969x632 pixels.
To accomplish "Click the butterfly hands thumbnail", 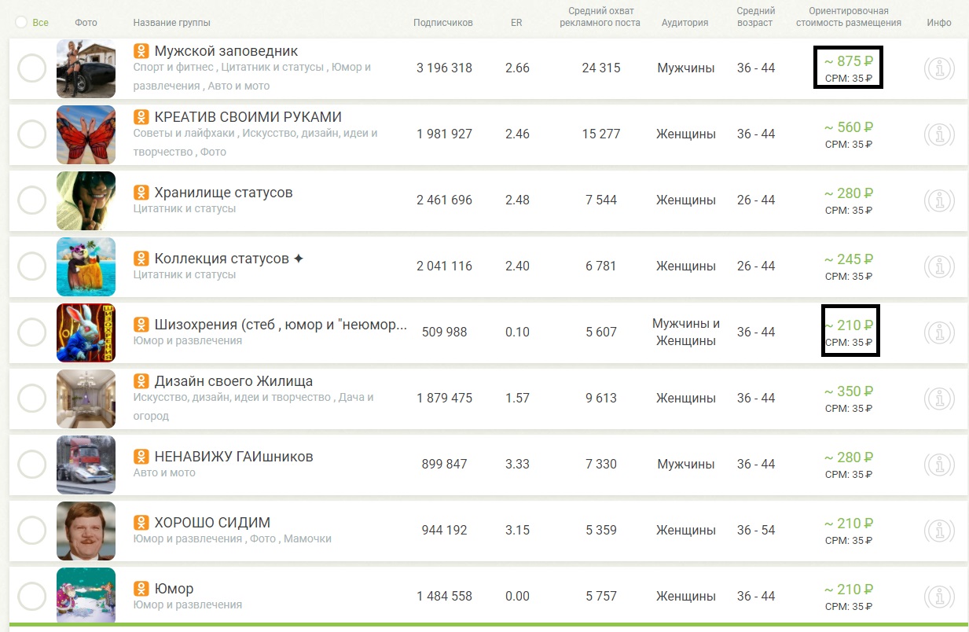I will (x=86, y=134).
